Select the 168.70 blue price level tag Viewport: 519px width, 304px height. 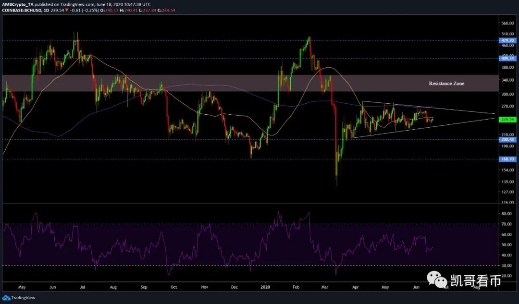pos(507,158)
